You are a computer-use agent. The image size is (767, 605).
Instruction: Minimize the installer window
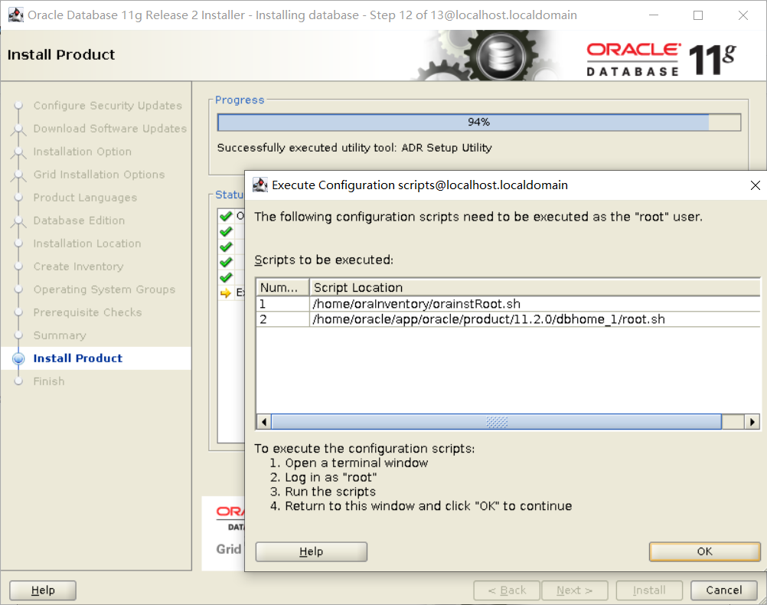pyautogui.click(x=654, y=15)
